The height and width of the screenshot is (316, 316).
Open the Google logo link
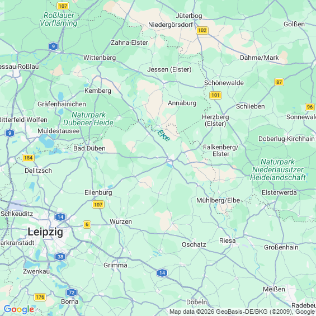coord(19,309)
